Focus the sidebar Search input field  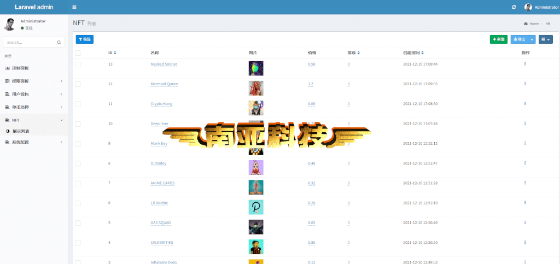click(x=30, y=42)
